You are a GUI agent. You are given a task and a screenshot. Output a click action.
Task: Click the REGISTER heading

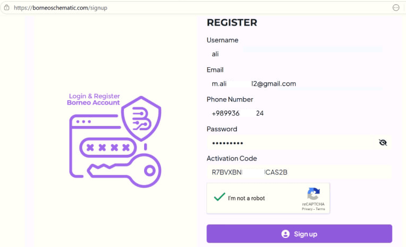point(232,22)
